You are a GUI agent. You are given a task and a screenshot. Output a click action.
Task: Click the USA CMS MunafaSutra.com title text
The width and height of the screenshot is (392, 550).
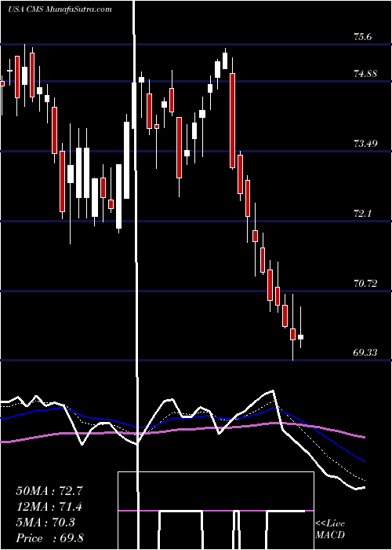(x=60, y=9)
